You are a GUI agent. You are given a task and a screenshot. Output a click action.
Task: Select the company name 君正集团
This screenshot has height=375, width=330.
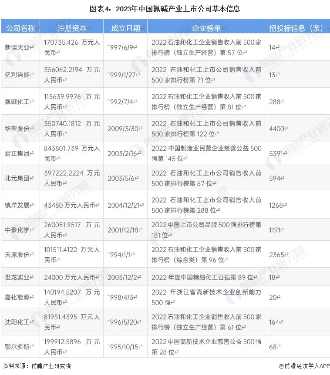tap(17, 153)
